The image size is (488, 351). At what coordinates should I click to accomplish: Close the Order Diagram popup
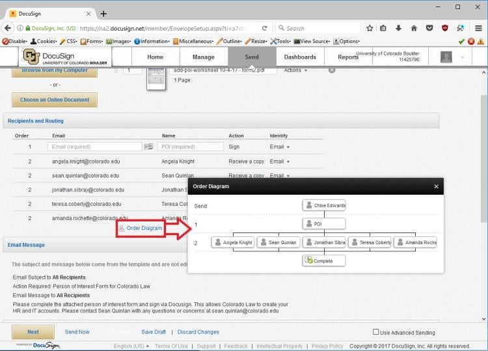tap(437, 186)
